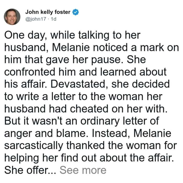Screen dimensions: 183x183
Task: Click the truncated 'She offer...' text
Action: pos(30,170)
